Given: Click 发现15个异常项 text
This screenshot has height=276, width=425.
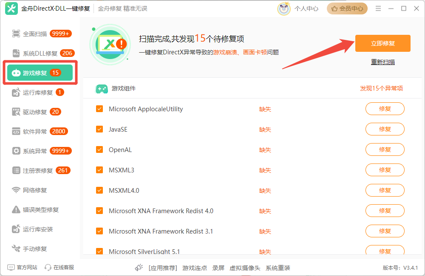Looking at the screenshot, I should (x=381, y=88).
